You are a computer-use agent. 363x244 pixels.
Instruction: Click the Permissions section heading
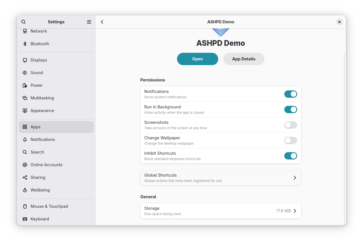pos(153,80)
